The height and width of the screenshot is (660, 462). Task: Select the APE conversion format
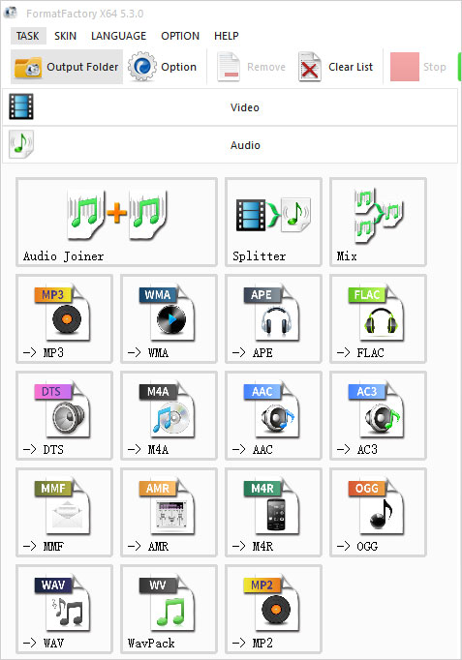(273, 318)
